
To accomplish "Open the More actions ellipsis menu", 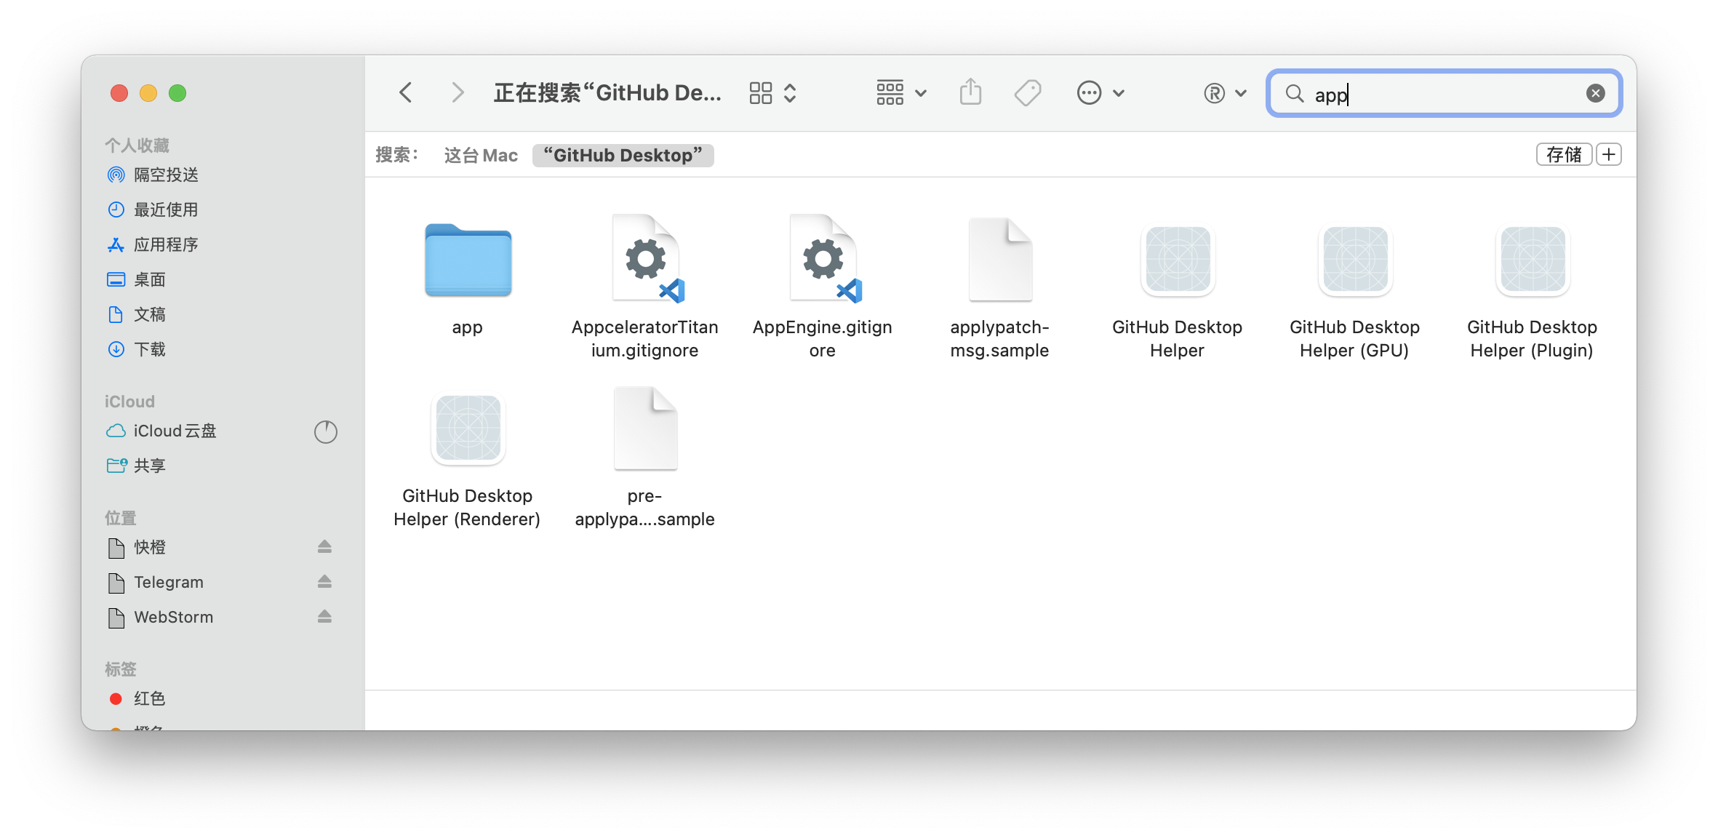I will pos(1100,93).
